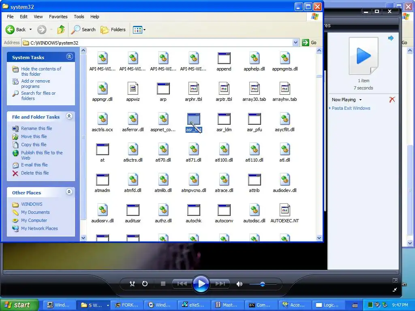Click the Back navigation button
The width and height of the screenshot is (415, 311).
click(x=16, y=30)
